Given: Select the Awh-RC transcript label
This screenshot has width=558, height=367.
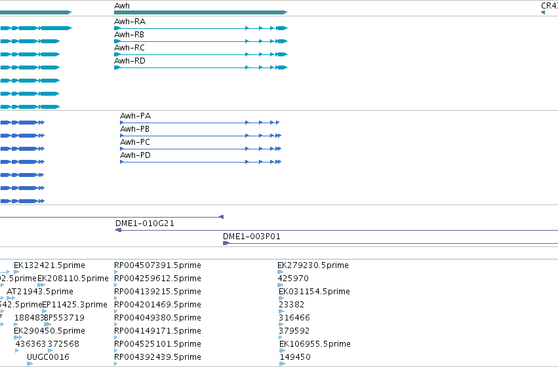Looking at the screenshot, I should tap(129, 48).
